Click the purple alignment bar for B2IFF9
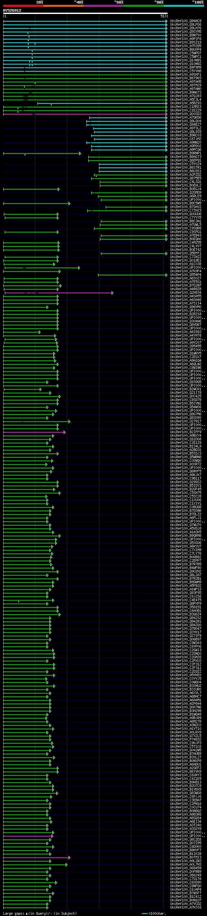This screenshot has height=916, width=207. [x=34, y=432]
